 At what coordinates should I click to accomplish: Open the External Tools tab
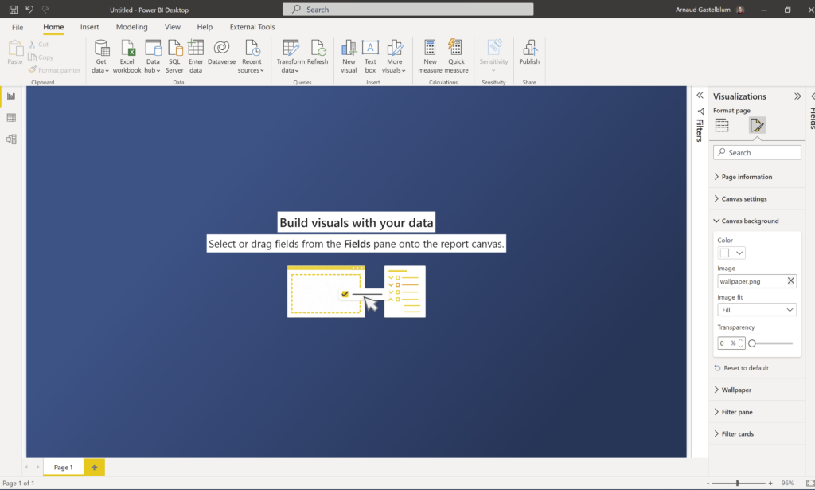click(252, 27)
